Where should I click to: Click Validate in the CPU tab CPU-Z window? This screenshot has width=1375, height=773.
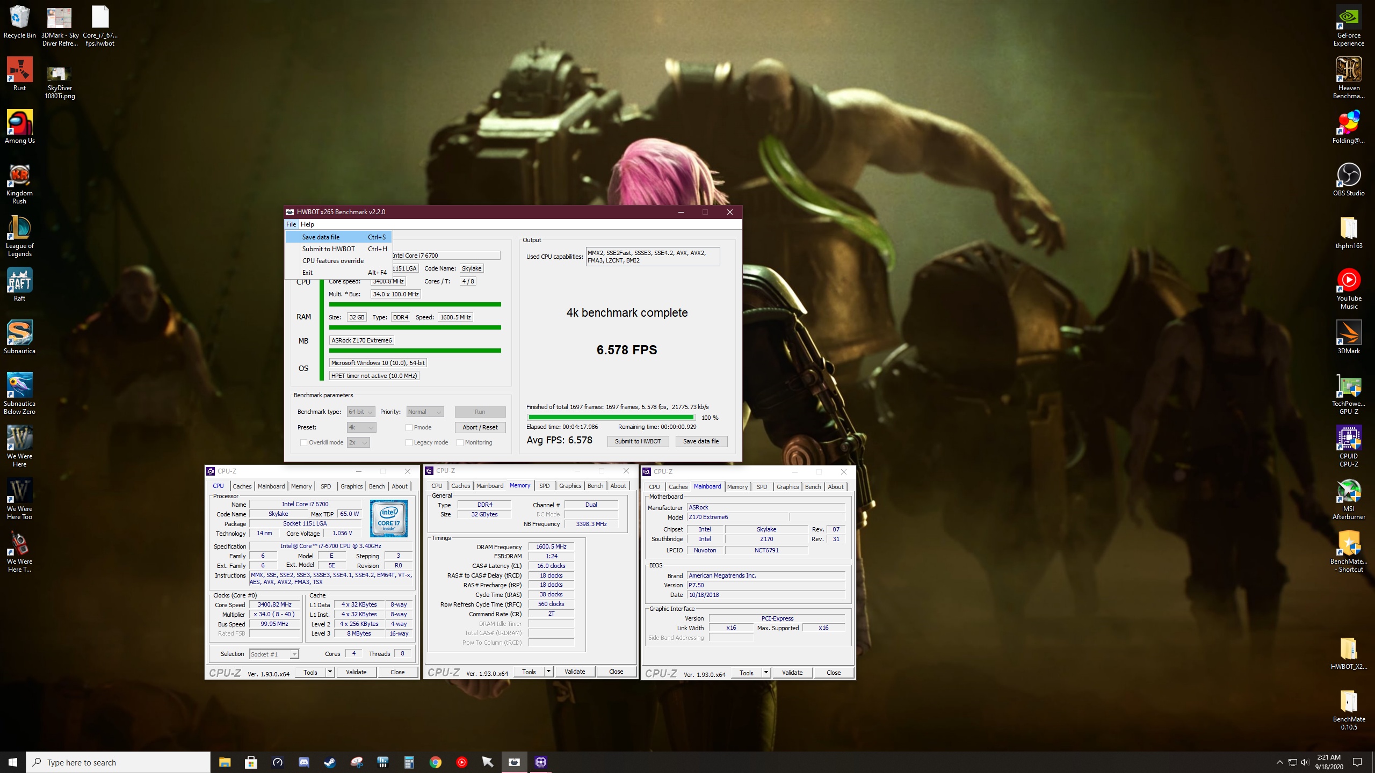pyautogui.click(x=356, y=672)
